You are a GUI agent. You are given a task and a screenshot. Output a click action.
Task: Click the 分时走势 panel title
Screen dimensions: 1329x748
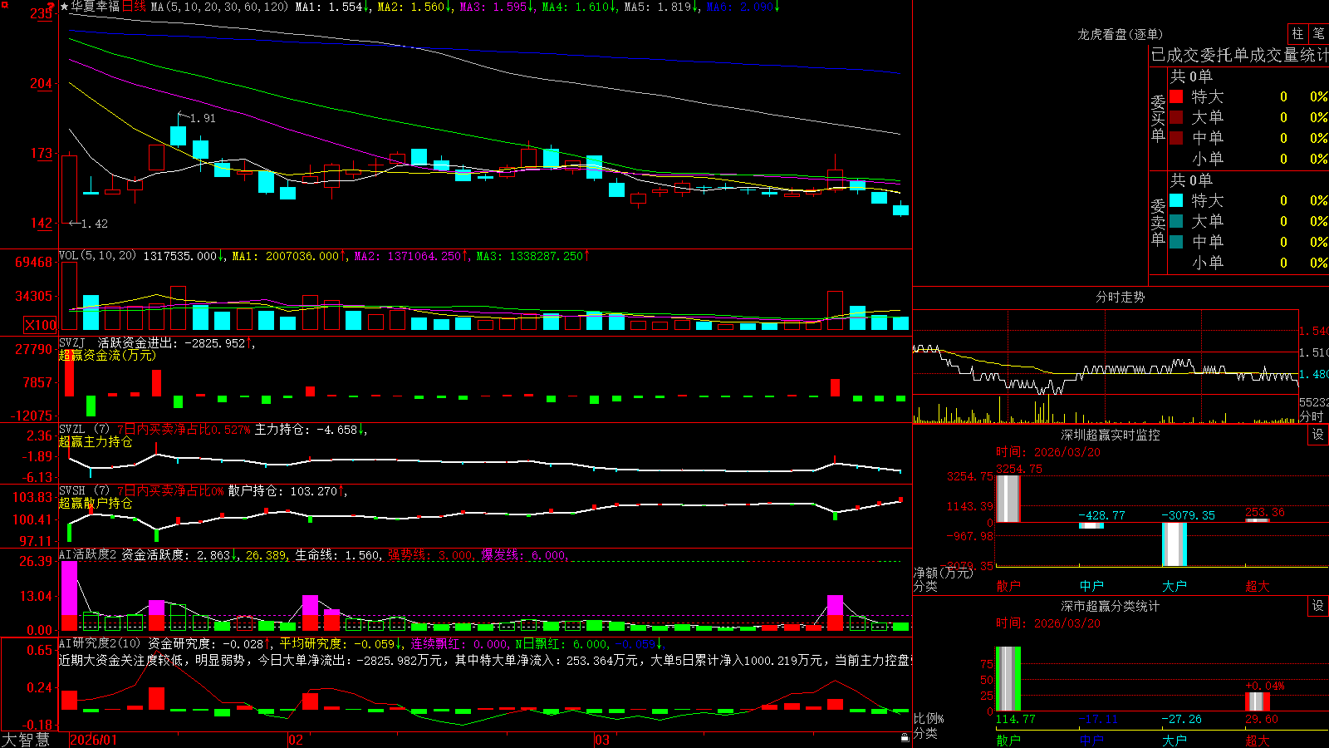pos(1120,297)
